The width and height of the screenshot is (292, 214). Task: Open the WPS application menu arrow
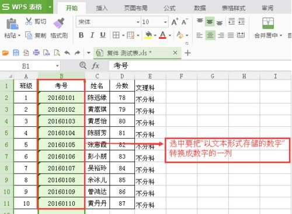coord(50,7)
